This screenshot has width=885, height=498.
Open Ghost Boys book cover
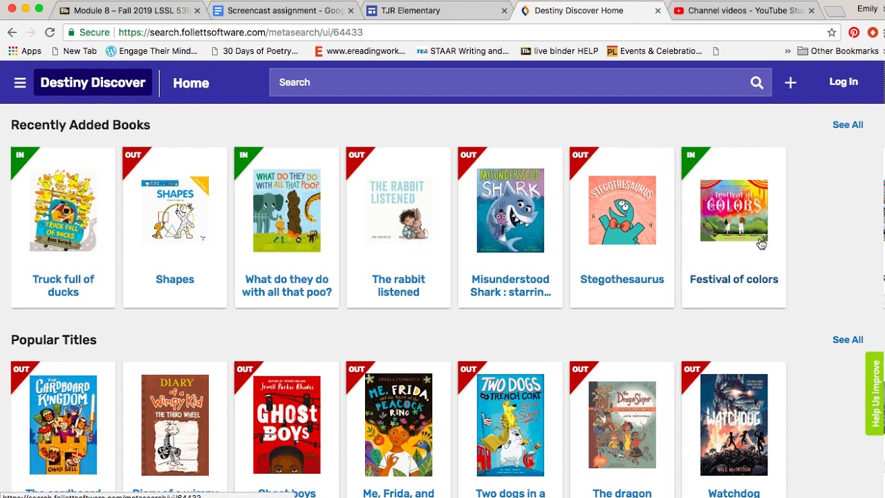[x=287, y=425]
